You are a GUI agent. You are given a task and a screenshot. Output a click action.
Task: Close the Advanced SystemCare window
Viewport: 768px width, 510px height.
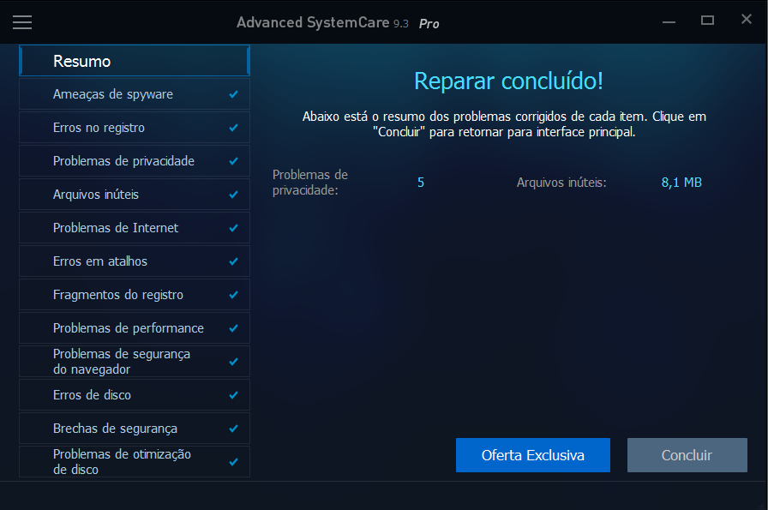point(747,19)
